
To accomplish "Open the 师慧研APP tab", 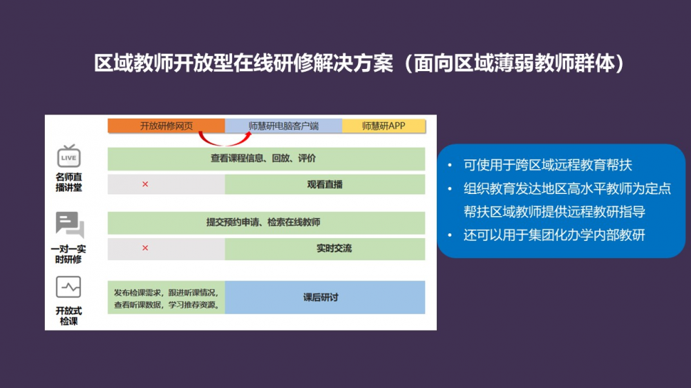I will pyautogui.click(x=384, y=126).
